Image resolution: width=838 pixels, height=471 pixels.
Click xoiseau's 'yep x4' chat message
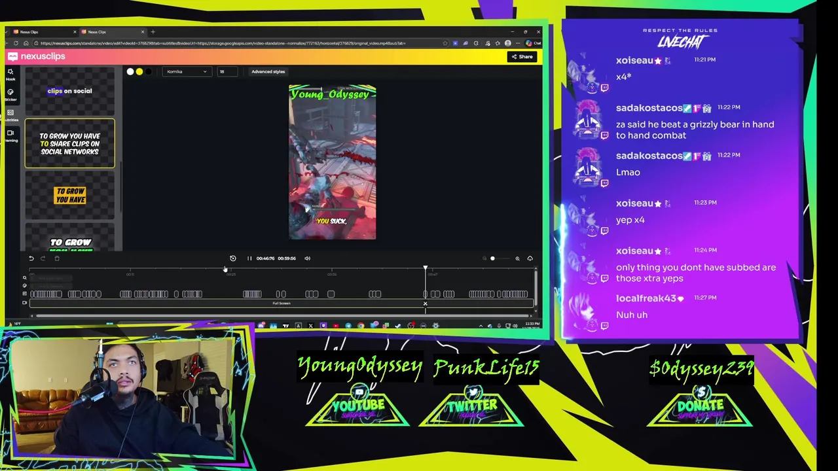coord(630,220)
